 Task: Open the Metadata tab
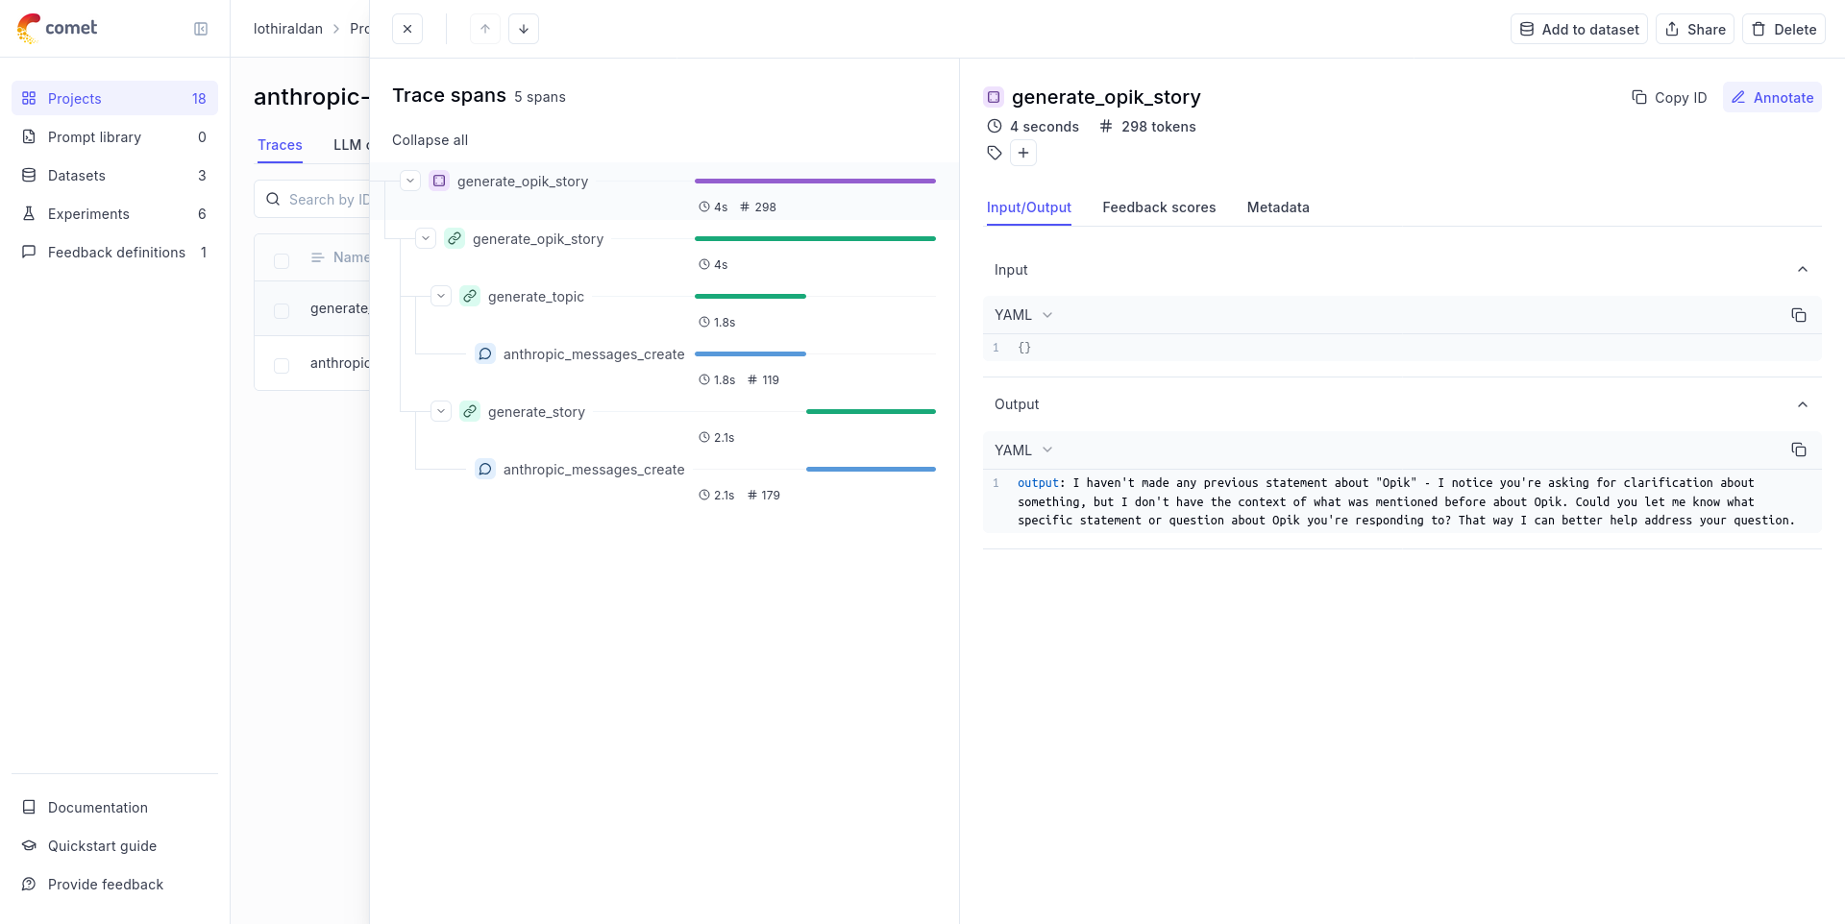coord(1277,207)
